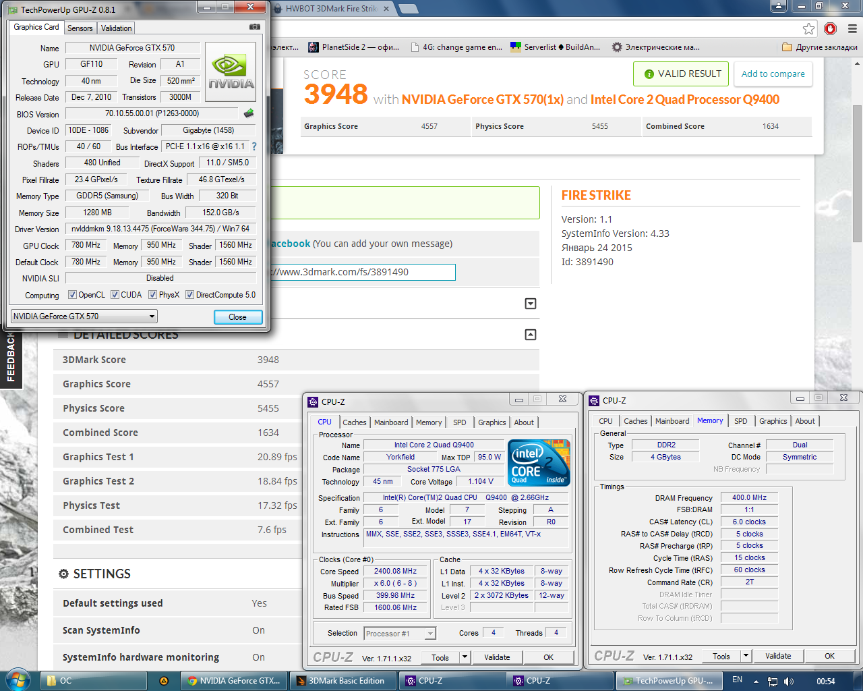The height and width of the screenshot is (691, 863).
Task: Click the FEEDBACK side tab
Action: point(11,358)
